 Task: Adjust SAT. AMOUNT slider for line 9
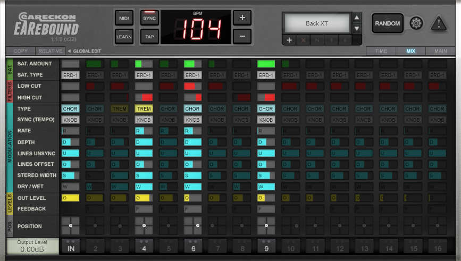266,64
